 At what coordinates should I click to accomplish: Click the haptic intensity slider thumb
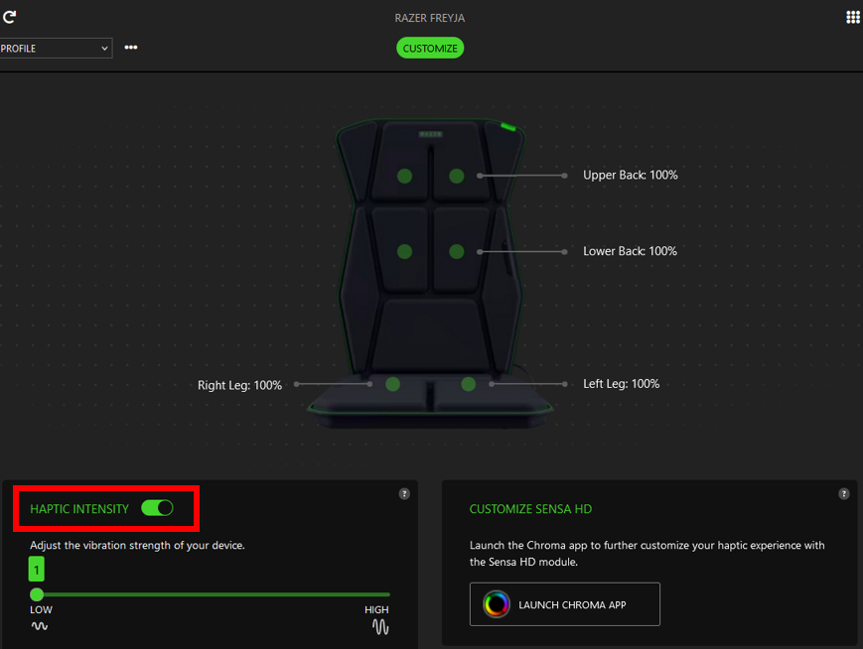click(x=37, y=593)
